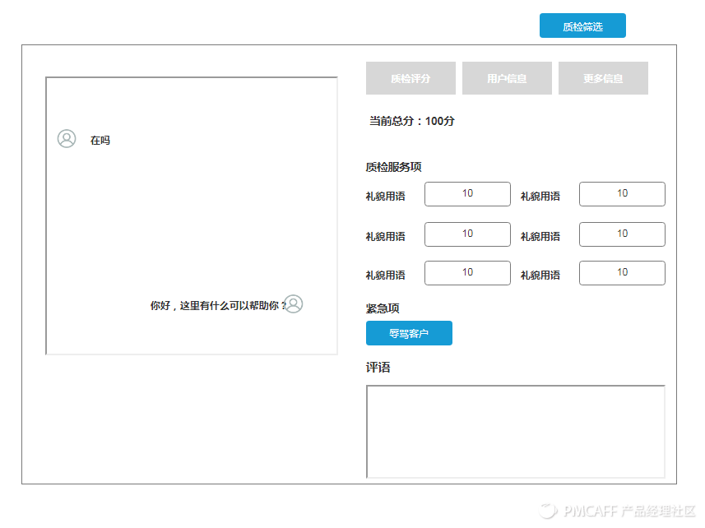This screenshot has height=528, width=705.
Task: Click inside the 评语 comment text area
Action: [515, 431]
